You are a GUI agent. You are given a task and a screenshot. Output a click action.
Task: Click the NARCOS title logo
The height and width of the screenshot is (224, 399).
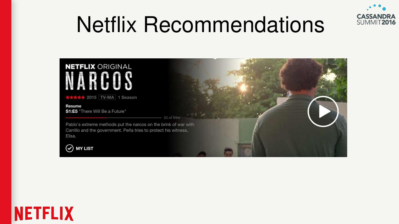(x=99, y=81)
